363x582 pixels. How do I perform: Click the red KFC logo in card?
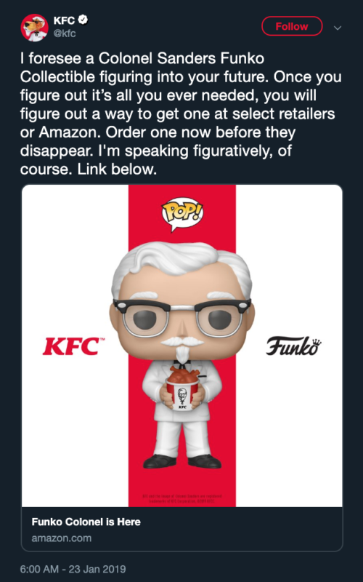click(73, 346)
